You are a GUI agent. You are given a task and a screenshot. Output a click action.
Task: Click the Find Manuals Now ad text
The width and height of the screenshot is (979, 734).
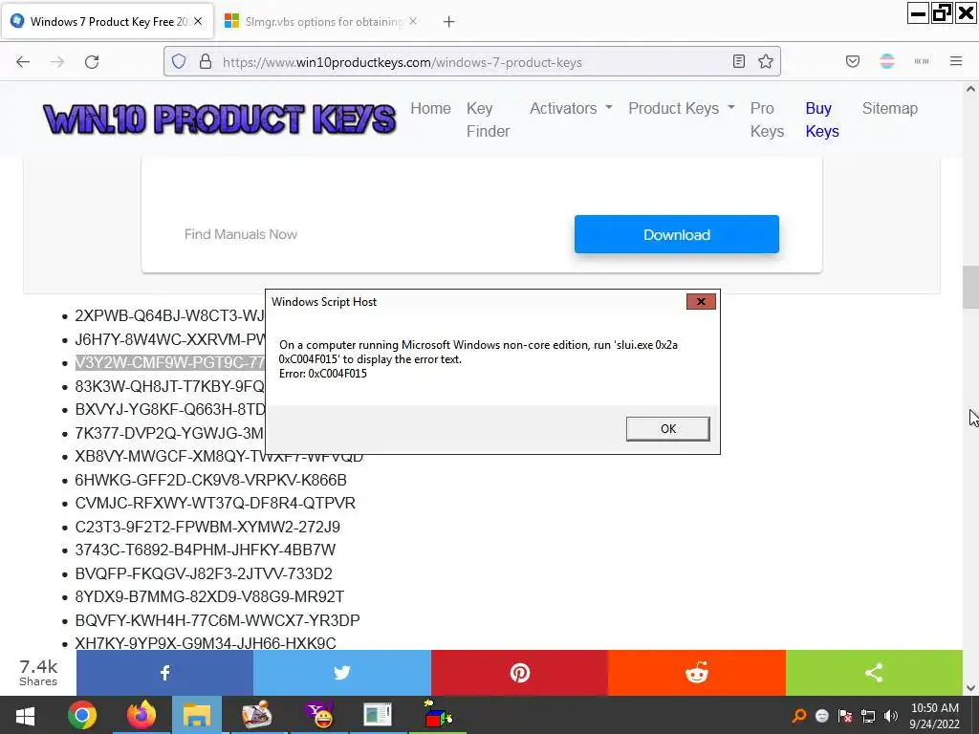pos(241,235)
